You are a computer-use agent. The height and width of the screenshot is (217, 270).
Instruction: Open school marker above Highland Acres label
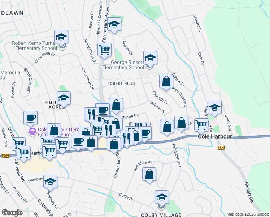pos(64,98)
